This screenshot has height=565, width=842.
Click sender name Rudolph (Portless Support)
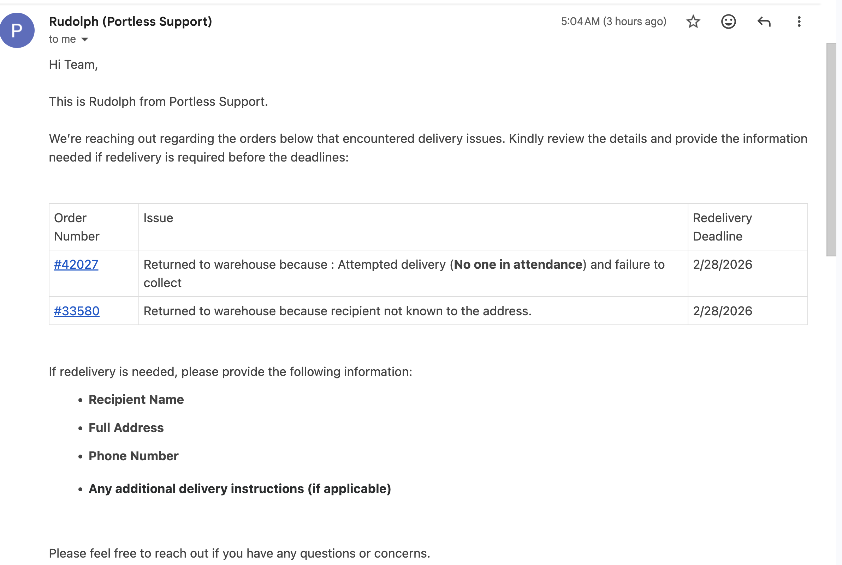click(x=130, y=21)
